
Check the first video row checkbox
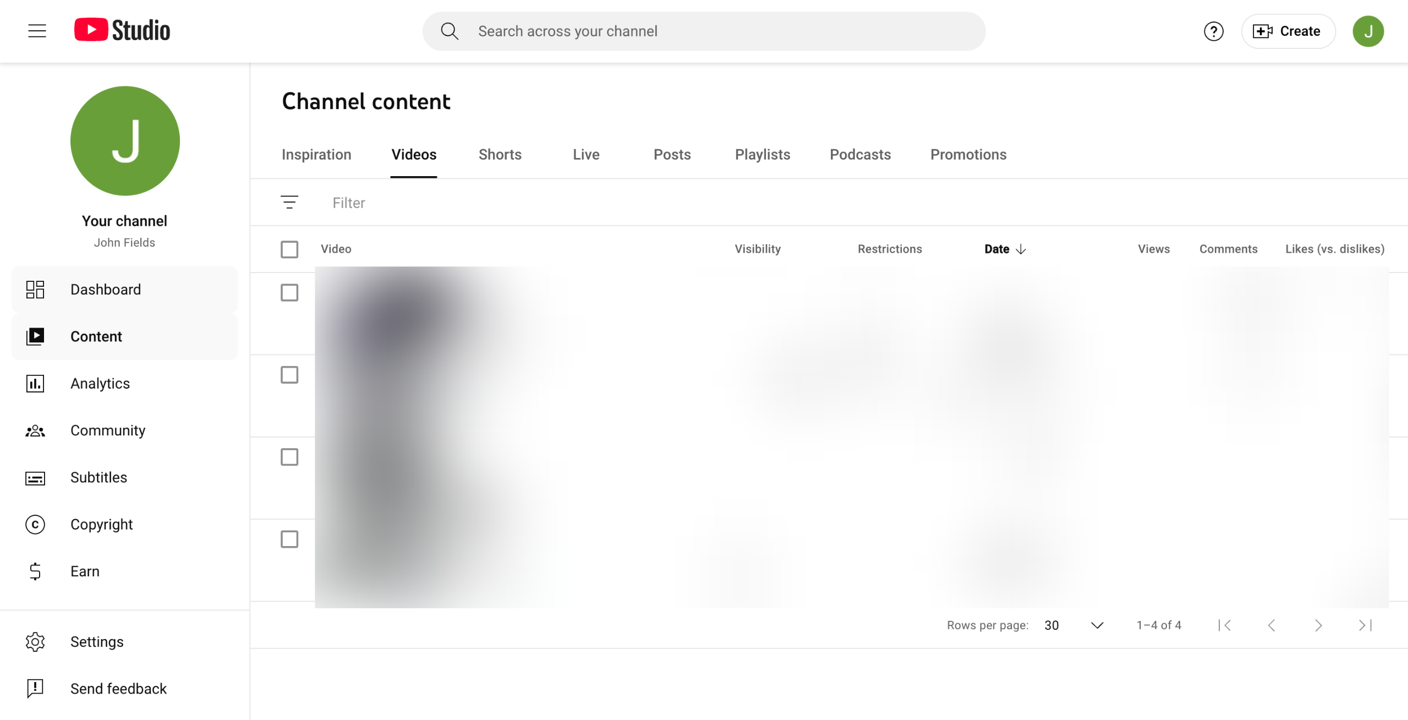pos(289,293)
